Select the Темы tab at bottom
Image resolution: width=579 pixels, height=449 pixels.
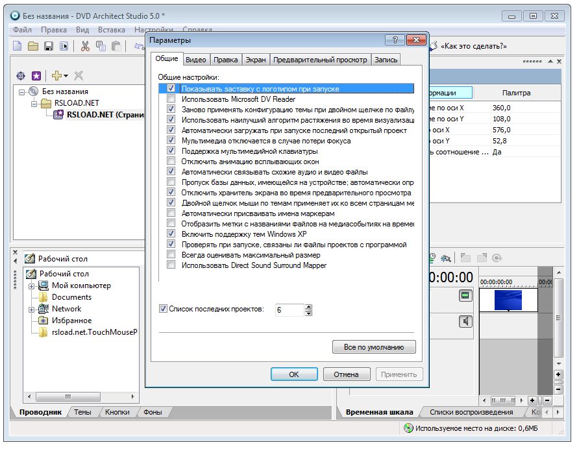tap(82, 412)
